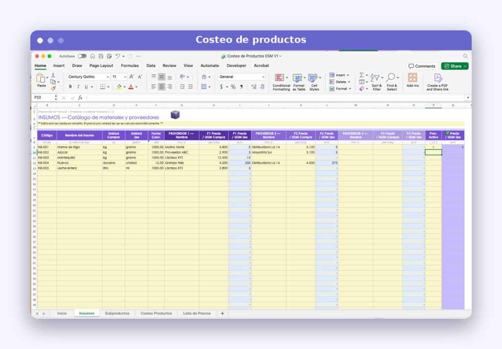Screen dimensions: 502x349
Task: Open the Formulas ribbon tab
Action: [129, 66]
